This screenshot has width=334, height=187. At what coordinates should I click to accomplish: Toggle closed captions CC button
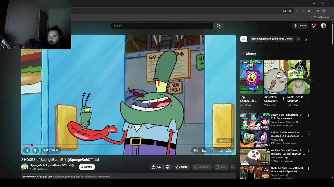coord(204,150)
